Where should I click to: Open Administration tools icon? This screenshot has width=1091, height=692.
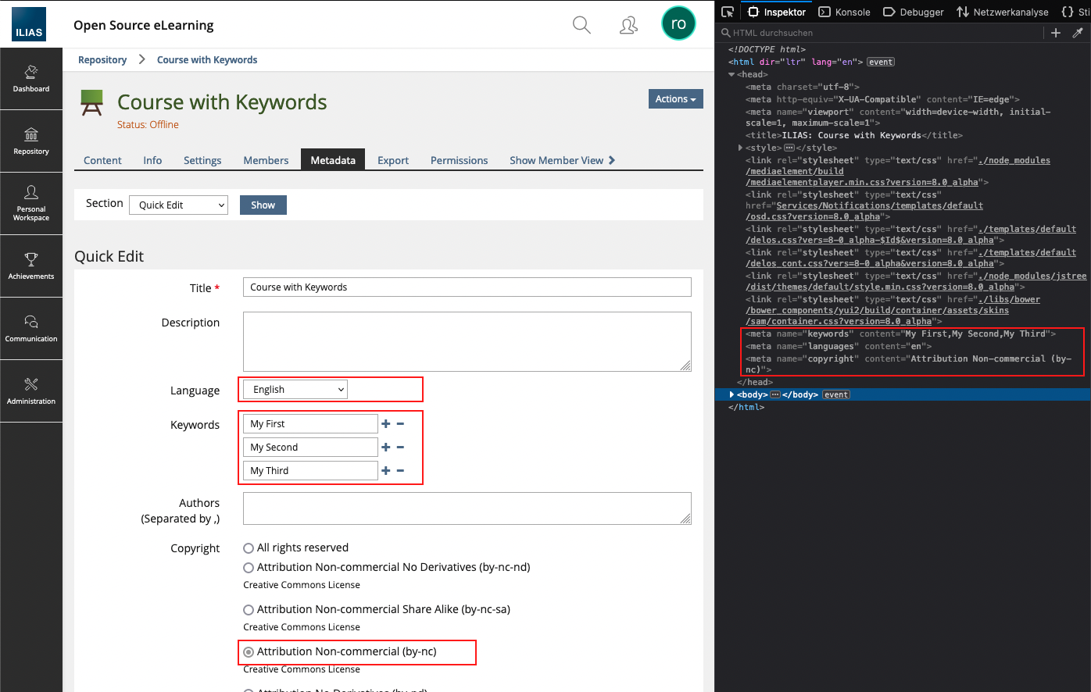[31, 391]
